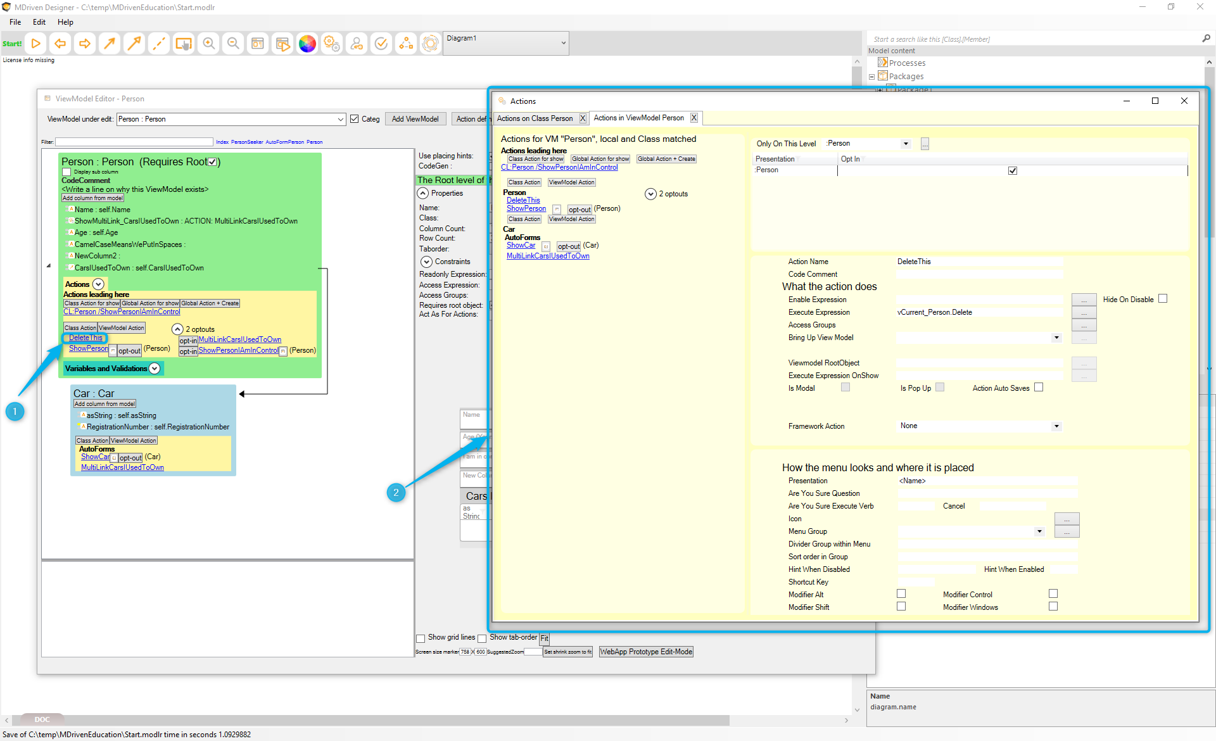Screen dimensions: 1216x741
Task: Toggle the Hide On Disable checkbox
Action: tap(1163, 299)
